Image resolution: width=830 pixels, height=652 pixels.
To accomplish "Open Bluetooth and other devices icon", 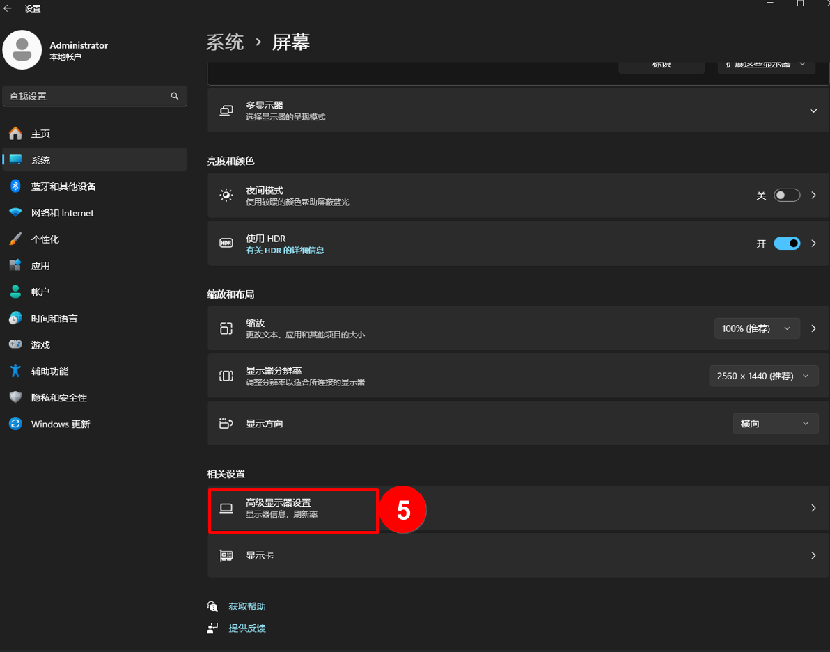I will [x=15, y=186].
